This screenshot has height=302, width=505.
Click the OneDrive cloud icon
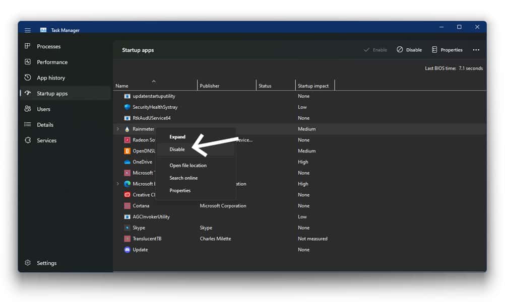[127, 162]
